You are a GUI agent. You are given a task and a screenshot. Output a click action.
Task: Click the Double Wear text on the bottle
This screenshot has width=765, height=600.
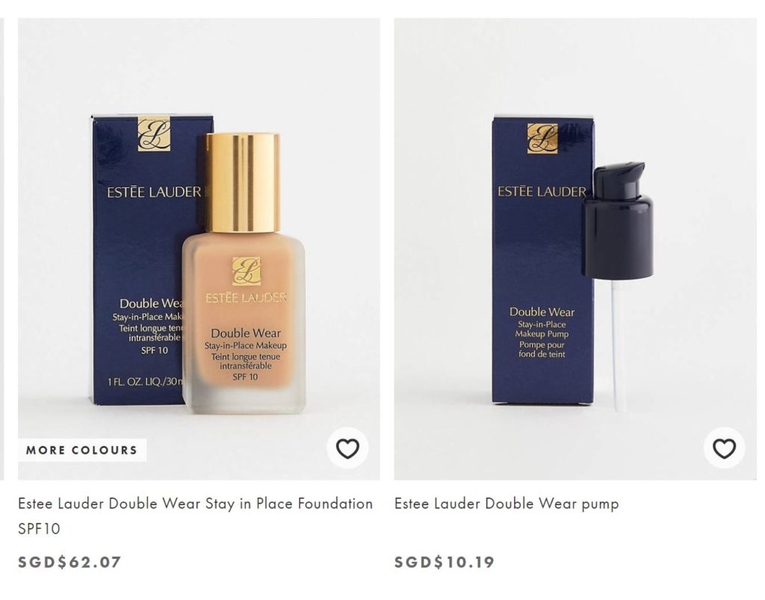(x=246, y=334)
